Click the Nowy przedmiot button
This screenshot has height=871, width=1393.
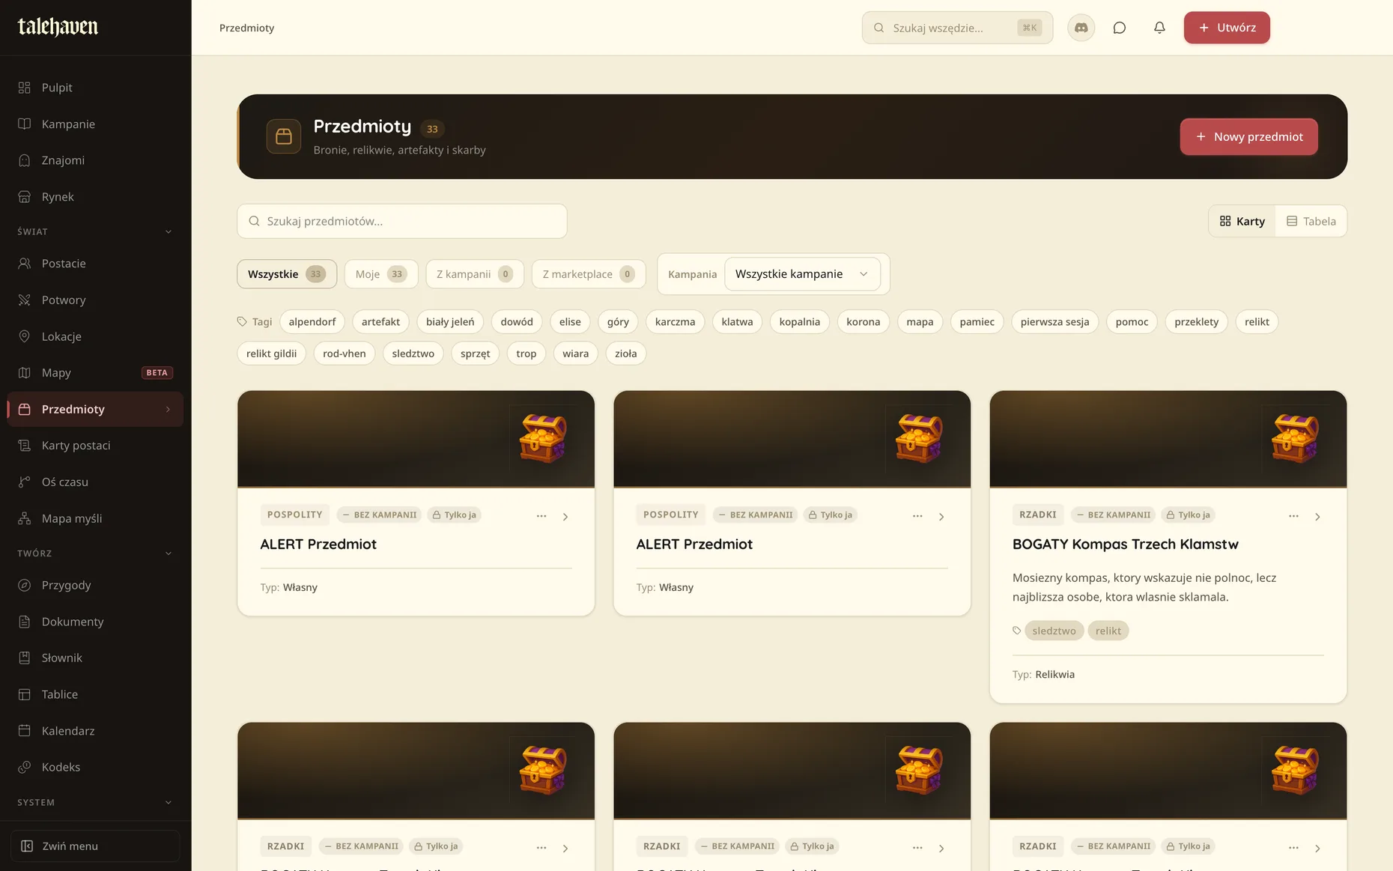[1248, 136]
